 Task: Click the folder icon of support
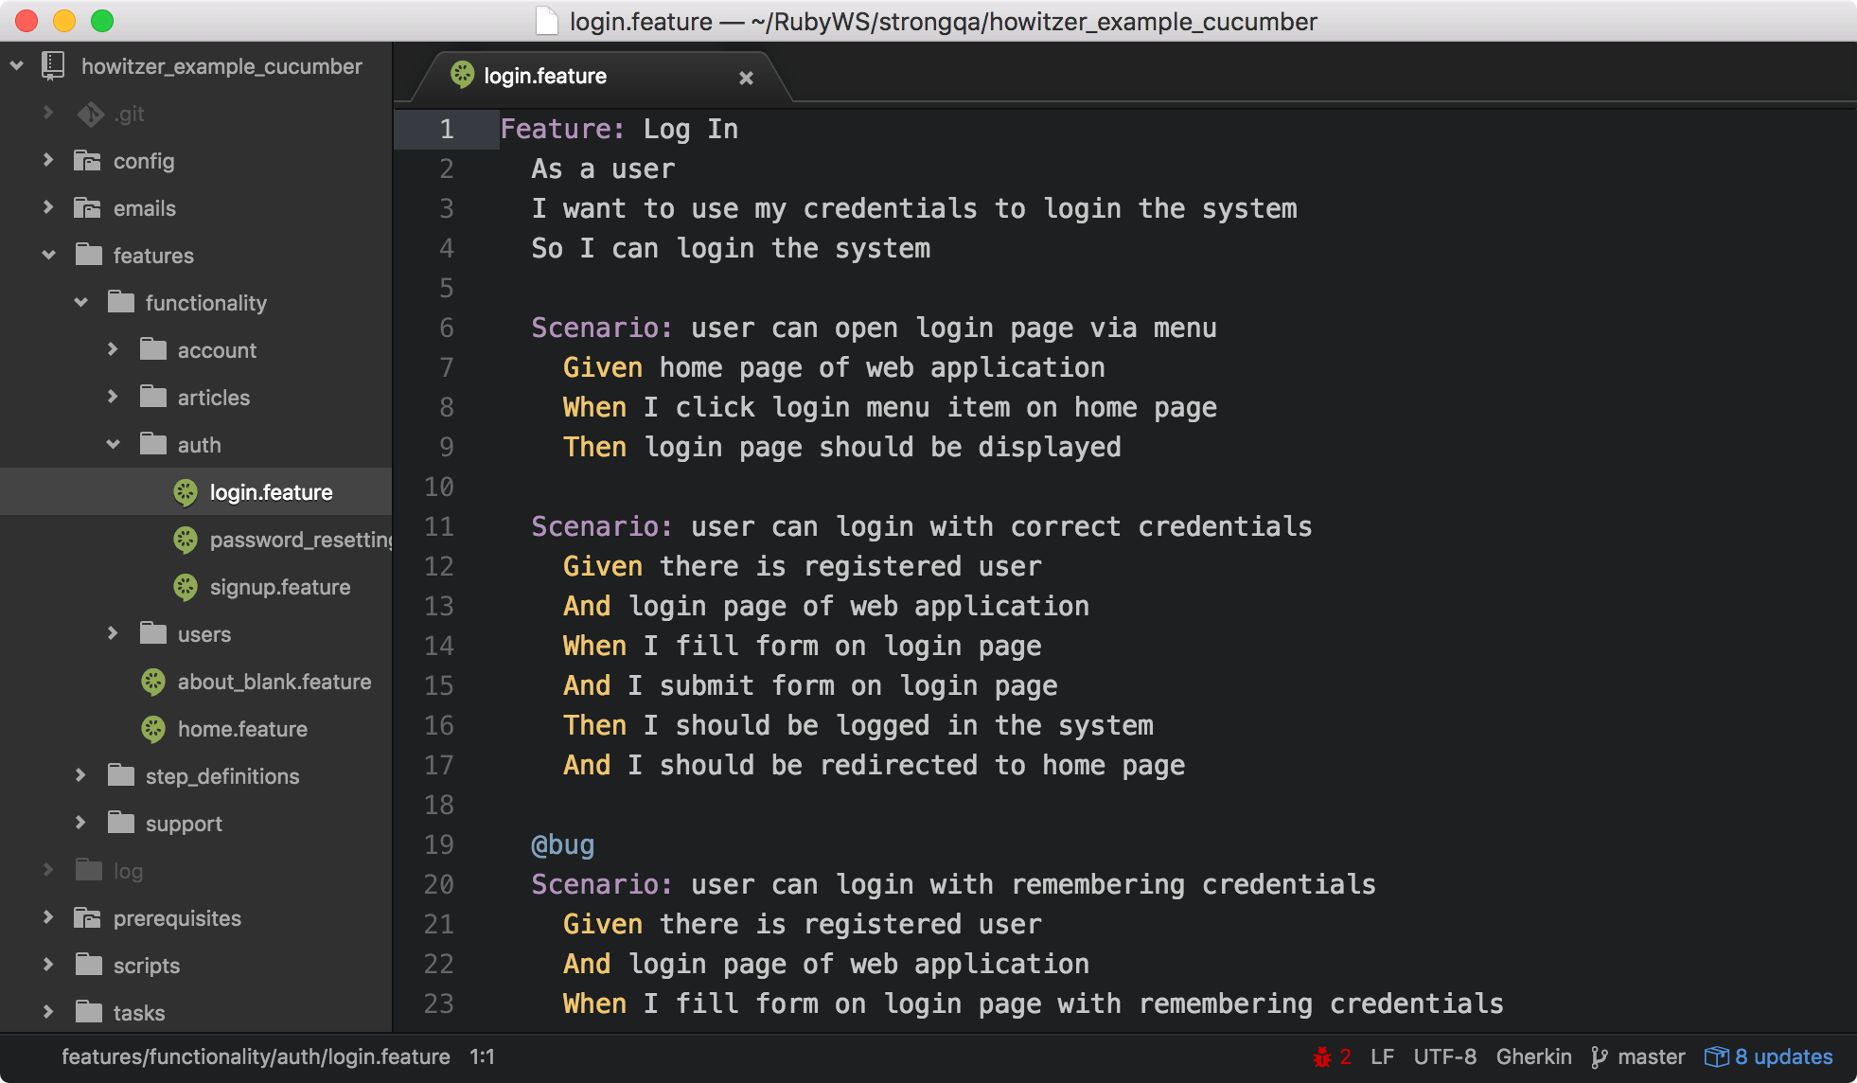[120, 824]
